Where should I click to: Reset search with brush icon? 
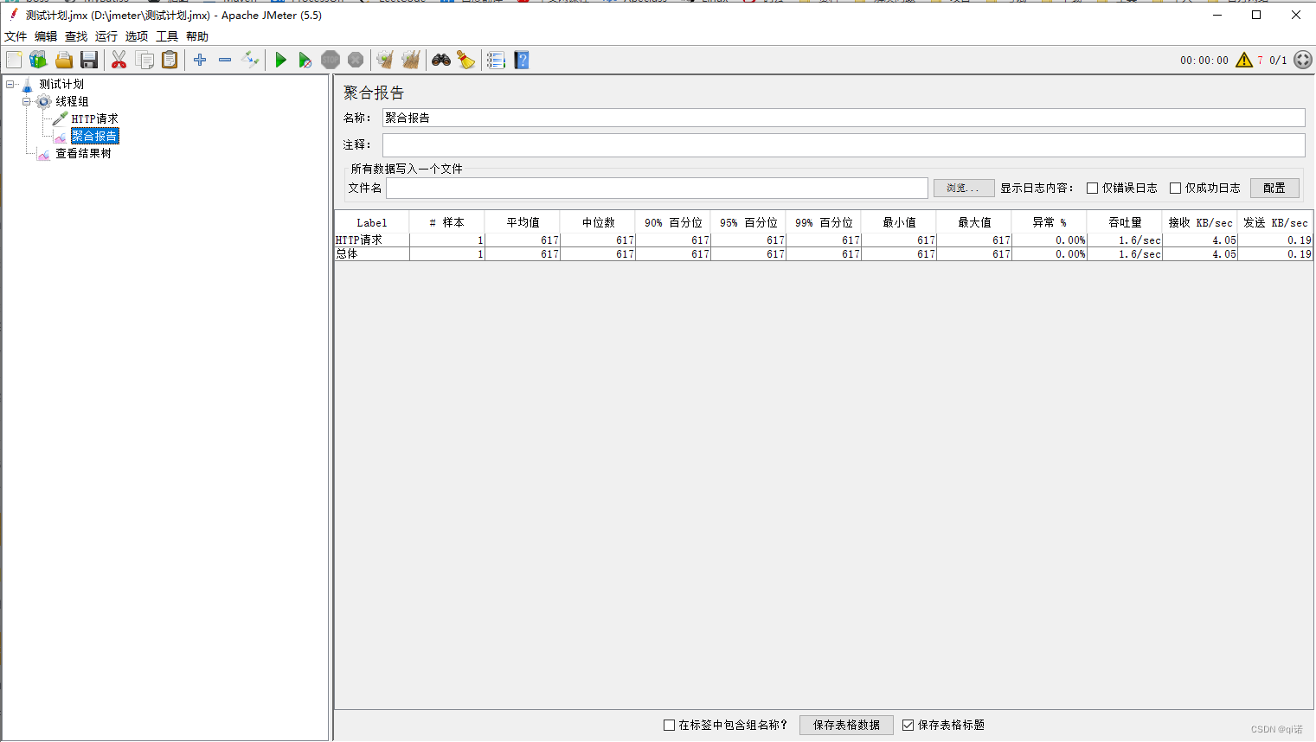coord(465,60)
